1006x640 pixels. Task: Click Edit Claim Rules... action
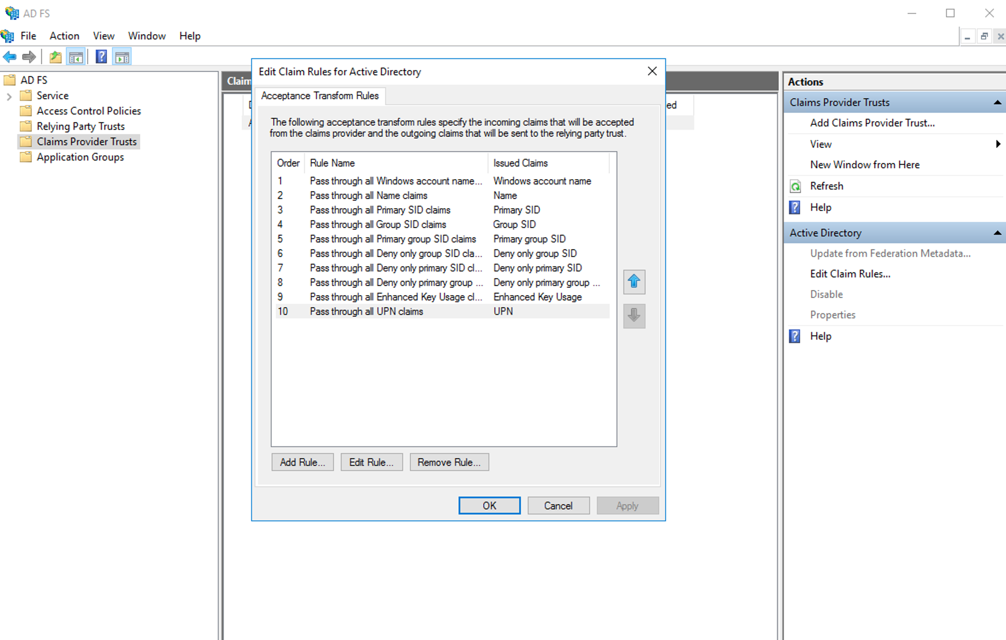tap(850, 274)
